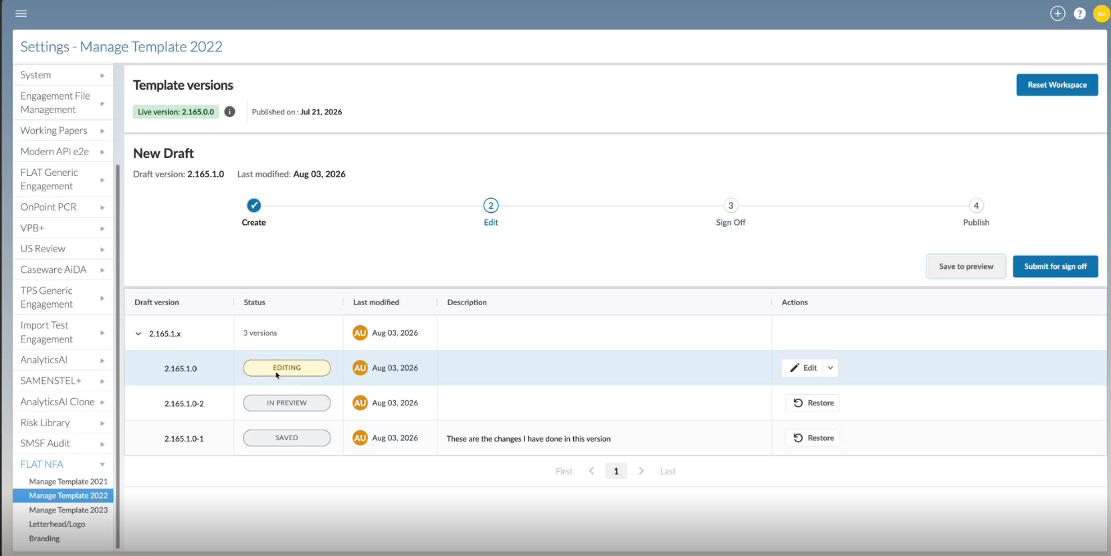Click the Last modified column header
The height and width of the screenshot is (556, 1111).
pyautogui.click(x=376, y=302)
